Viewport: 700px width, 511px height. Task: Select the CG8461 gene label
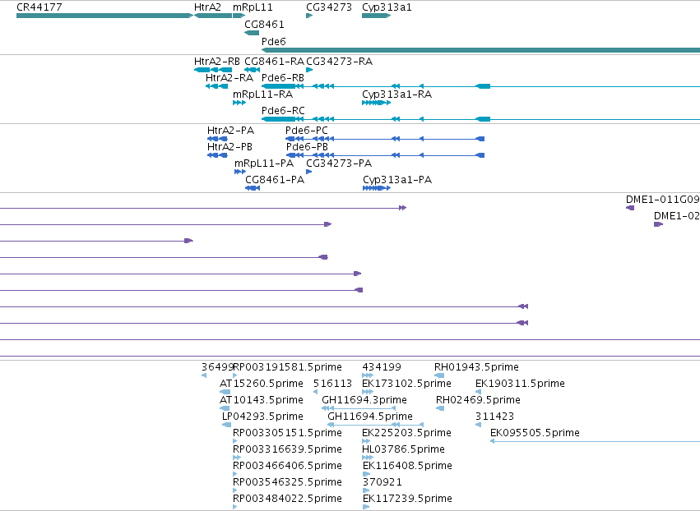[x=264, y=24]
